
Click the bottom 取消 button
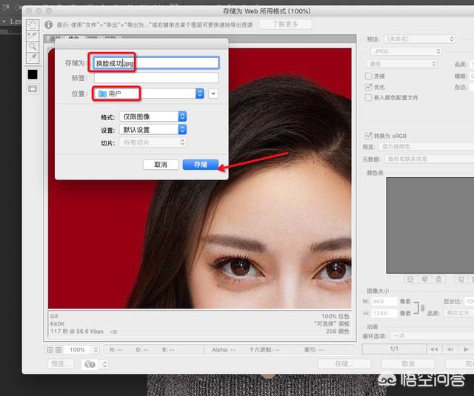click(408, 364)
